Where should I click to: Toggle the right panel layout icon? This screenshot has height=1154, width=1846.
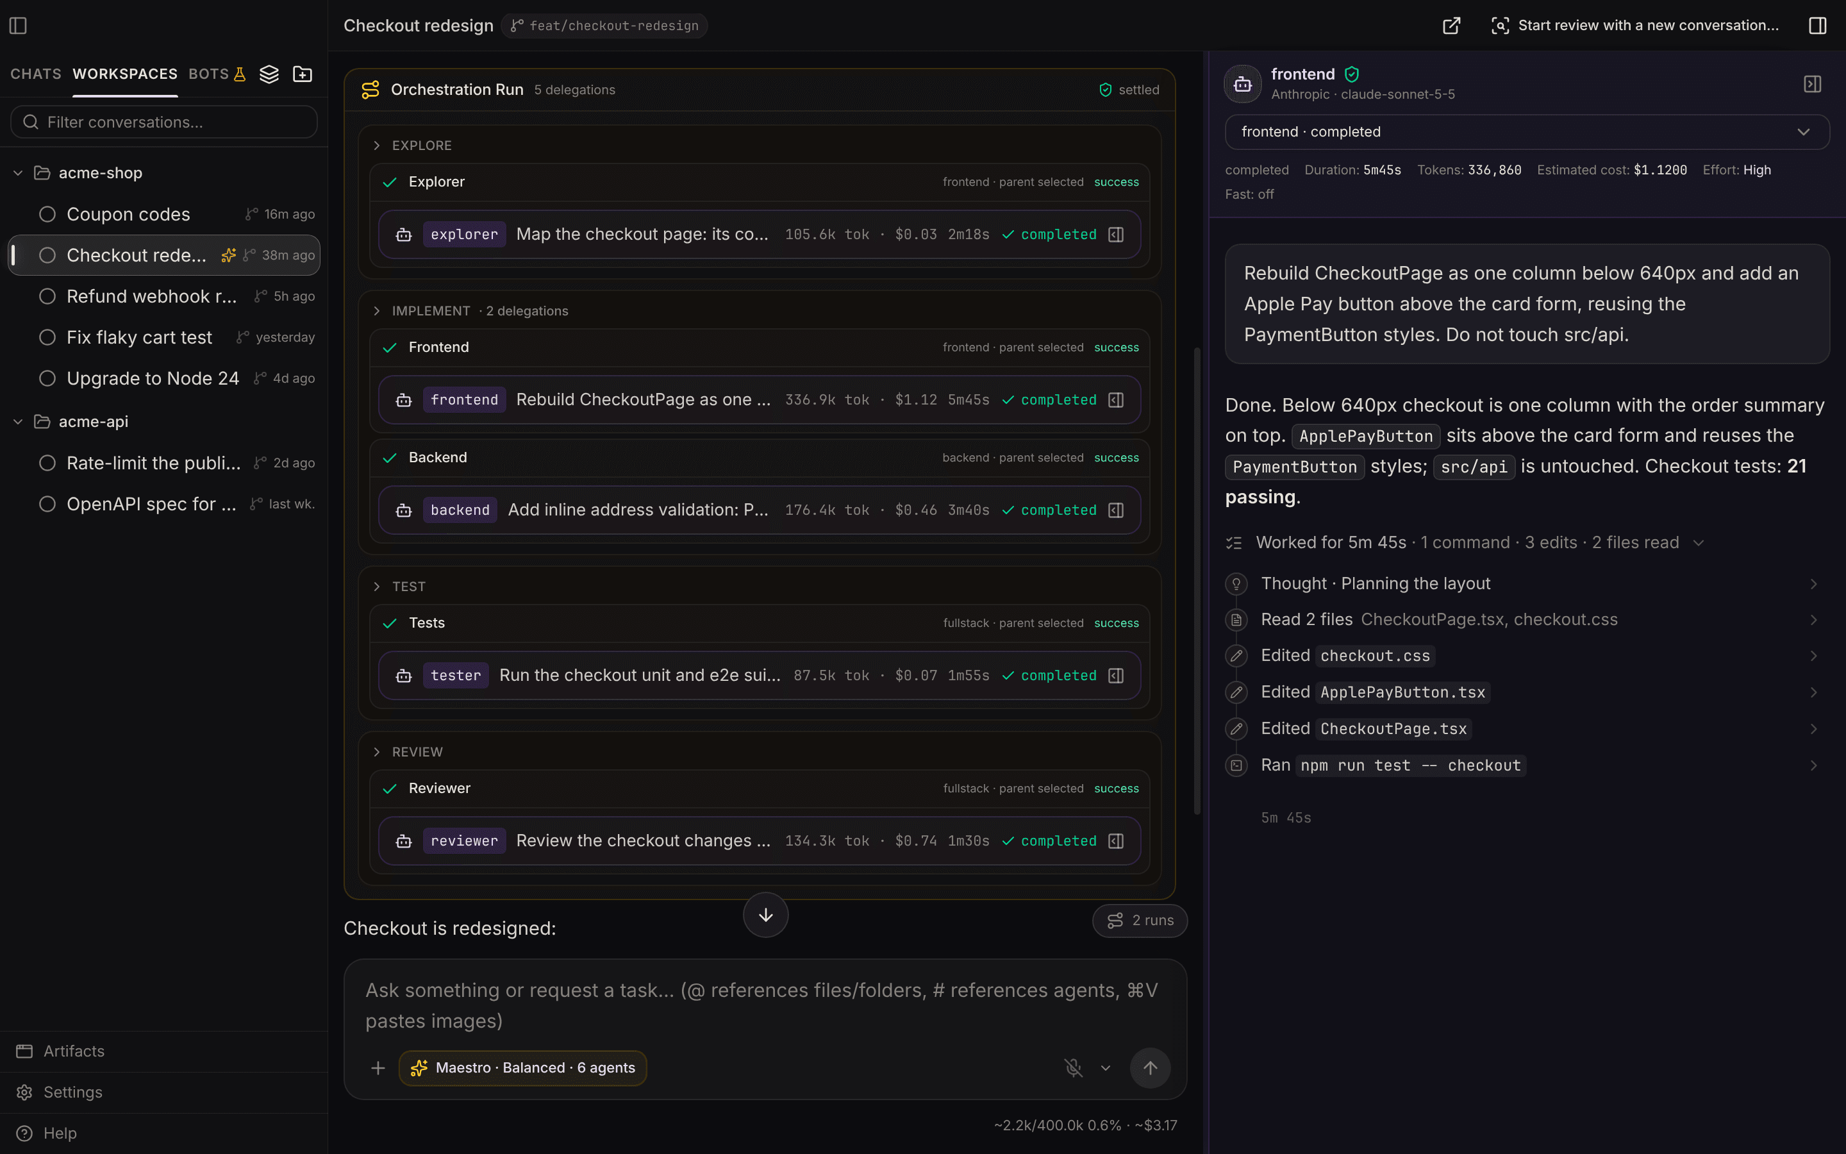[1818, 25]
